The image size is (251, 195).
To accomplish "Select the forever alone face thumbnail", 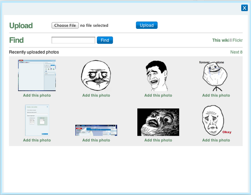I will (214, 76).
